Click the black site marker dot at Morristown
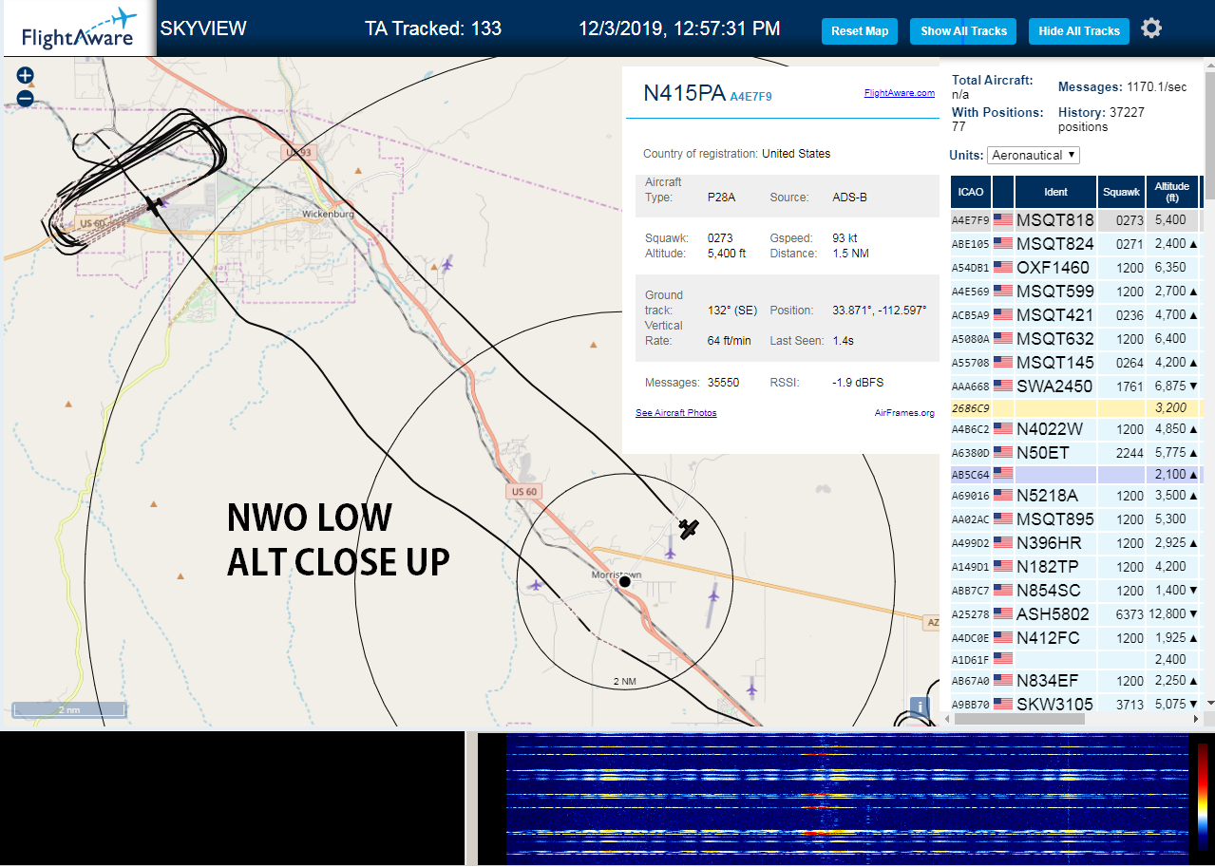The height and width of the screenshot is (867, 1215). tap(625, 581)
